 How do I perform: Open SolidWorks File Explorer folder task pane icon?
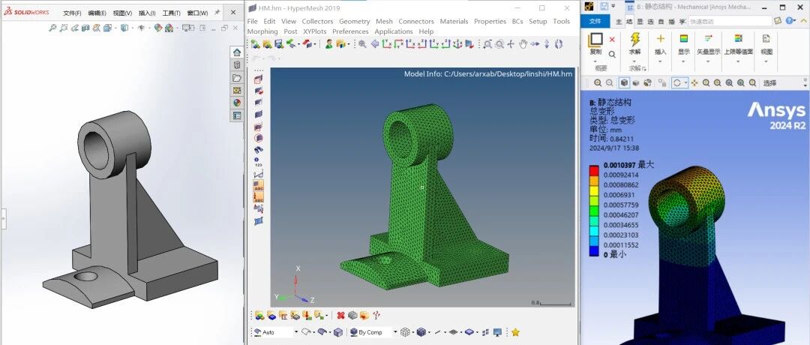click(x=236, y=78)
